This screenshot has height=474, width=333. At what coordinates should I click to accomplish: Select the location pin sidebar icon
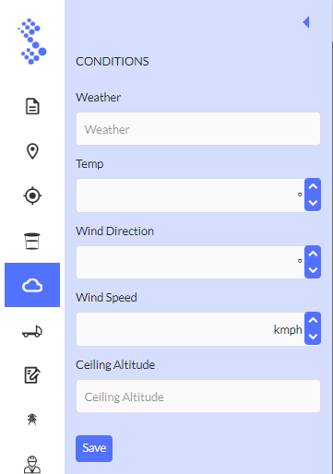32,151
